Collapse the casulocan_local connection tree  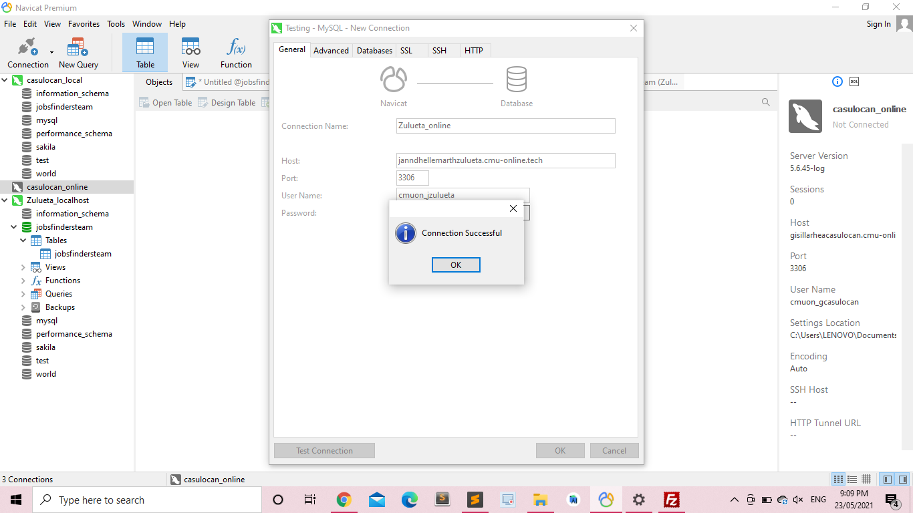(x=5, y=80)
